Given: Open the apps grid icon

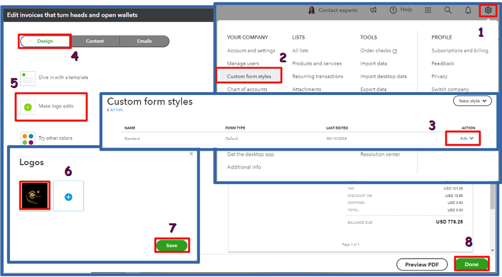Looking at the screenshot, I should (x=428, y=10).
